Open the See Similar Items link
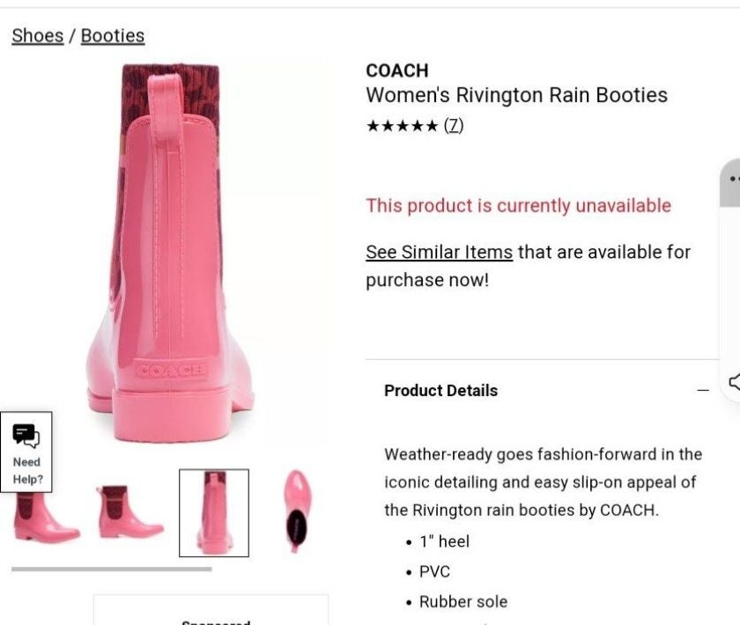This screenshot has height=625, width=740. (439, 252)
